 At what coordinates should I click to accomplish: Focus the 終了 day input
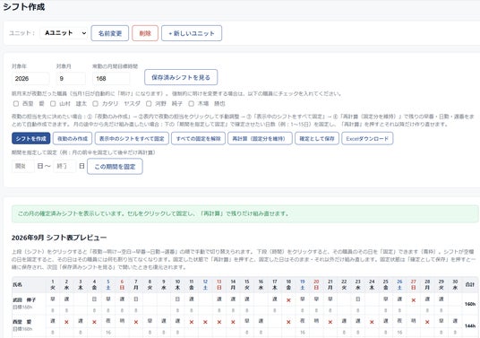point(64,166)
